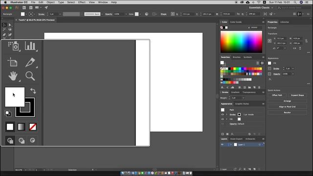Click the Arrange button
The image size is (313, 176).
287,101
